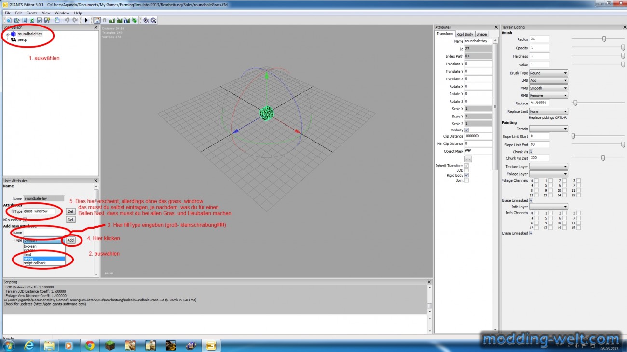Toggle the Joint checkbox
This screenshot has height=352, width=627.
[466, 180]
